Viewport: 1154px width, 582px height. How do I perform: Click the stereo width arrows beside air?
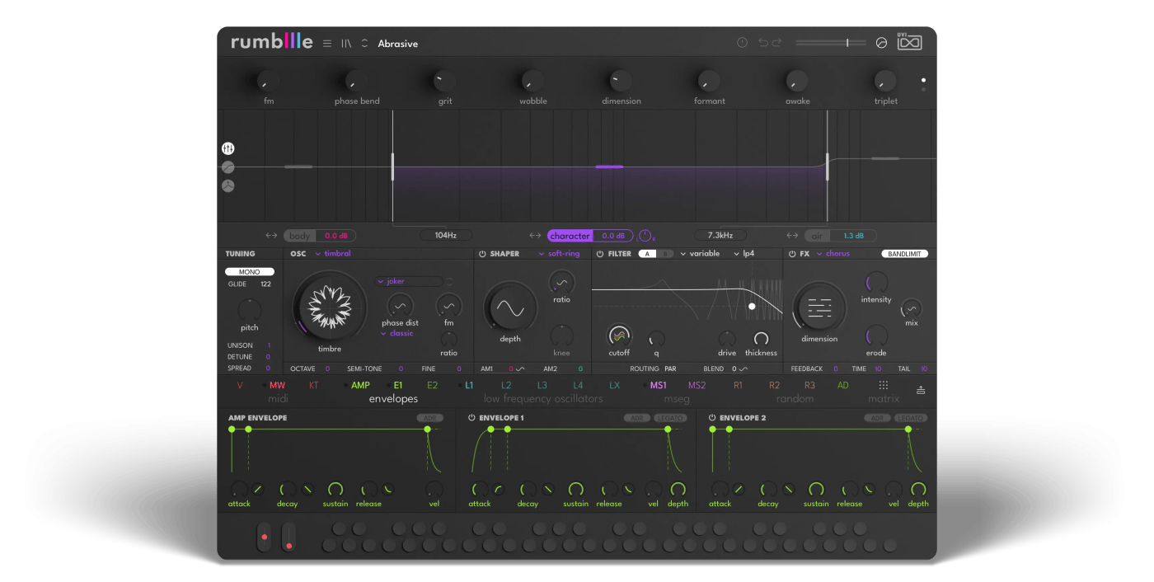(792, 236)
